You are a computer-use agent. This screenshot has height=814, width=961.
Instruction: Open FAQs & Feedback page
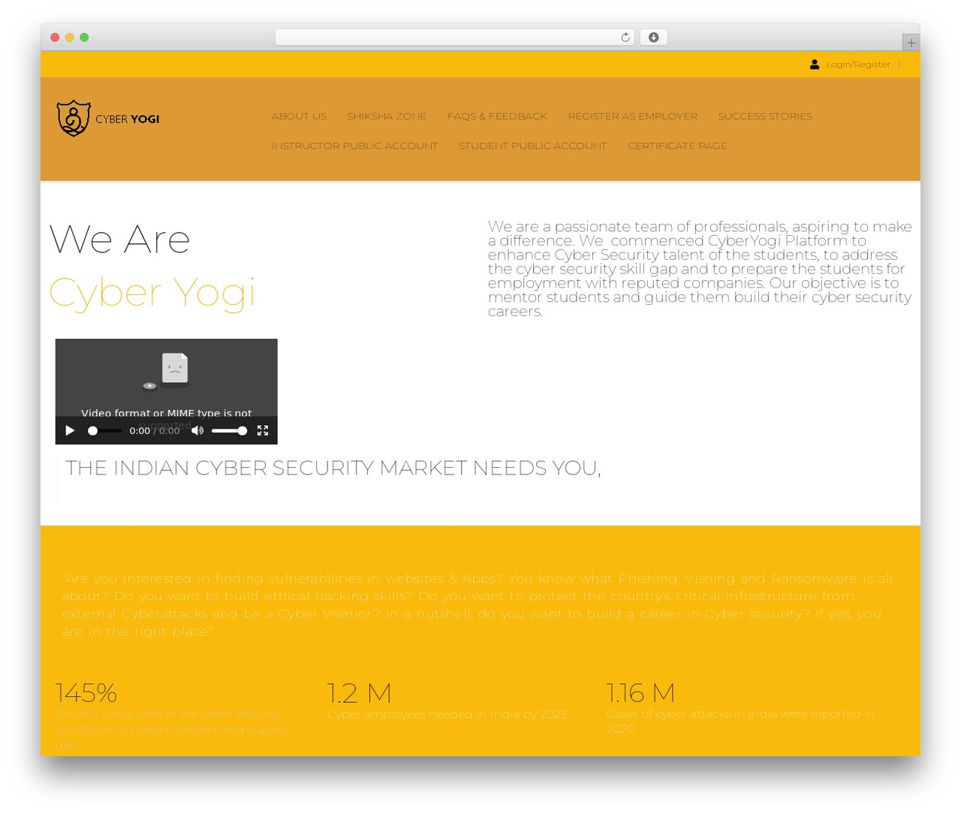[497, 116]
